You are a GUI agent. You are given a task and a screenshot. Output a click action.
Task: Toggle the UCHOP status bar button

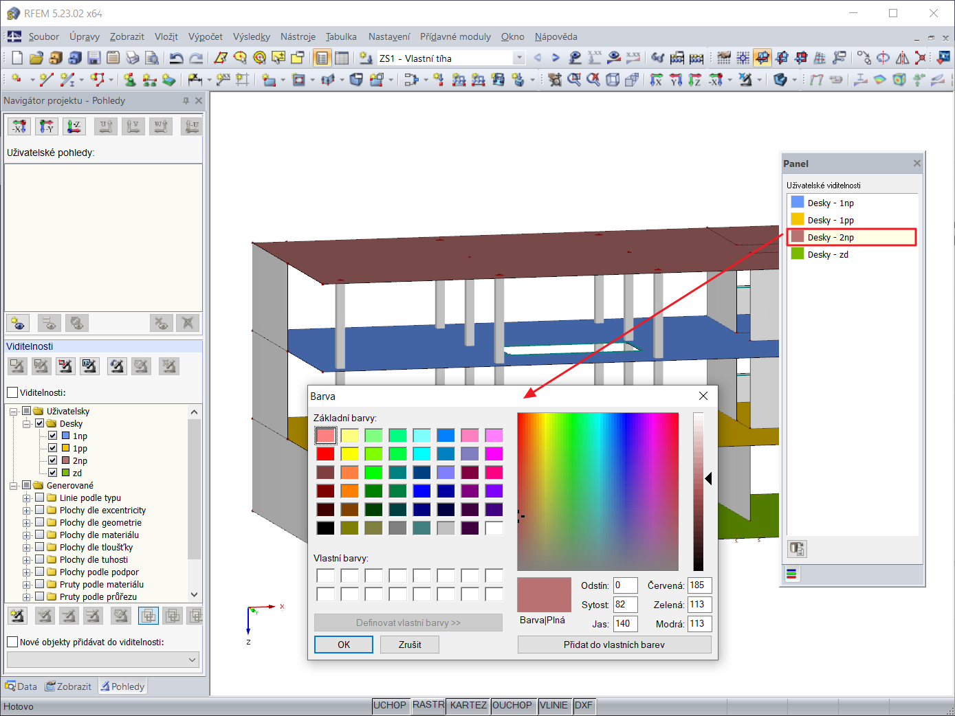[390, 705]
